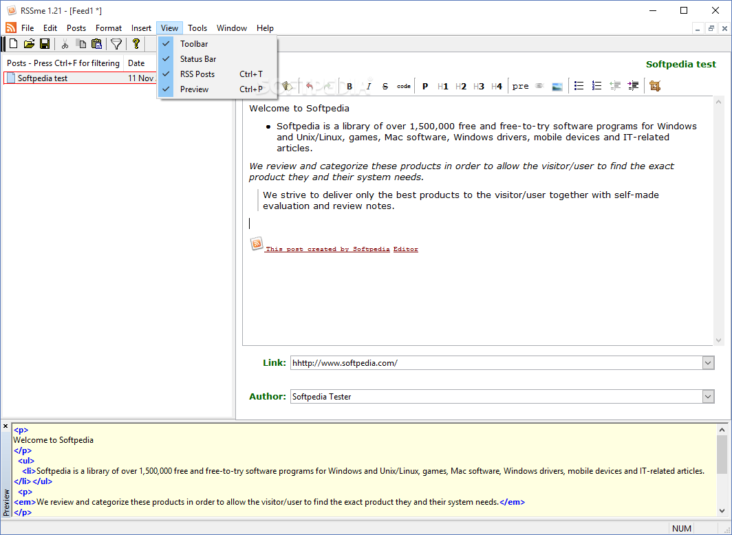Click the orange crop-frame icon in editor toolbar
This screenshot has width=732, height=535.
pos(655,86)
